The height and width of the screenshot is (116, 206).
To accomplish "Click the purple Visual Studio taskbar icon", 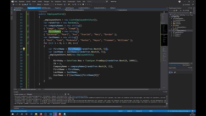I will (x=55, y=114).
